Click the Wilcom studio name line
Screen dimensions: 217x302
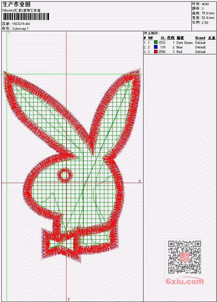point(21,11)
